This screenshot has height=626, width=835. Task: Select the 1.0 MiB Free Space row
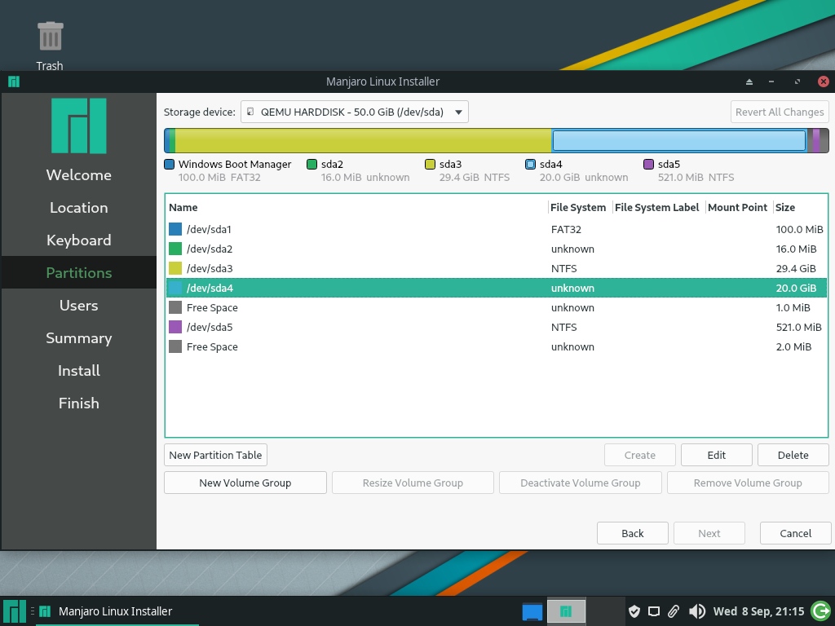point(497,307)
